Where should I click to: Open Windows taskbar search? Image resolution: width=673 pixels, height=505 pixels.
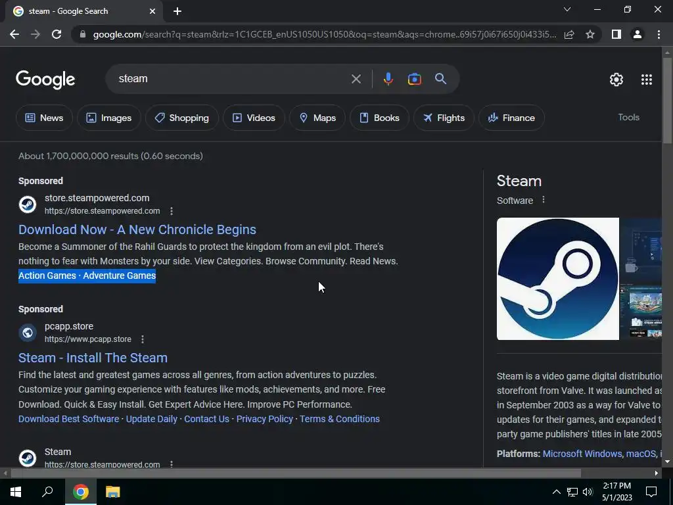click(47, 492)
